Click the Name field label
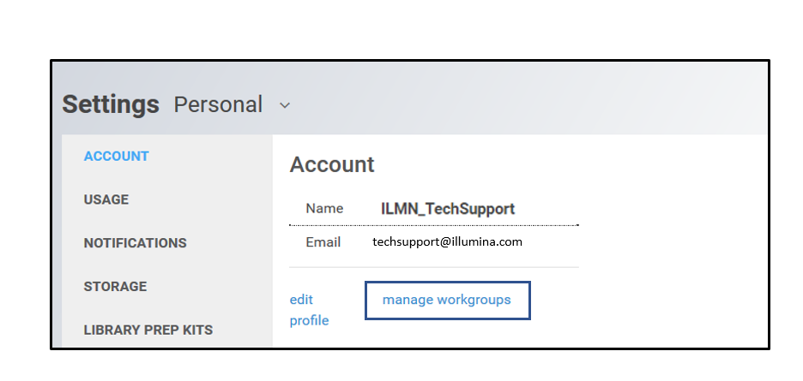Screen dimensions: 803x381 [x=324, y=209]
